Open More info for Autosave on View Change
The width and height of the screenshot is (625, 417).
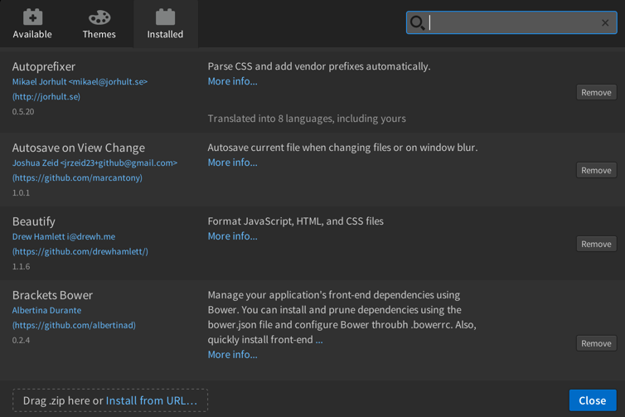(x=232, y=162)
